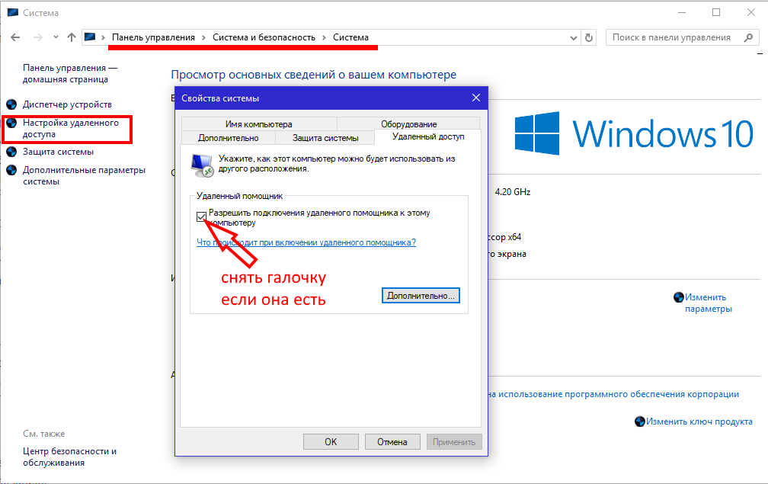Open 'Центр безопасности и обслуживания' link
768x484 pixels.
click(69, 457)
